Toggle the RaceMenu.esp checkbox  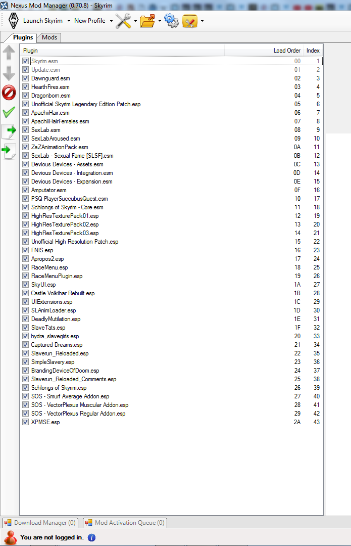(x=25, y=267)
